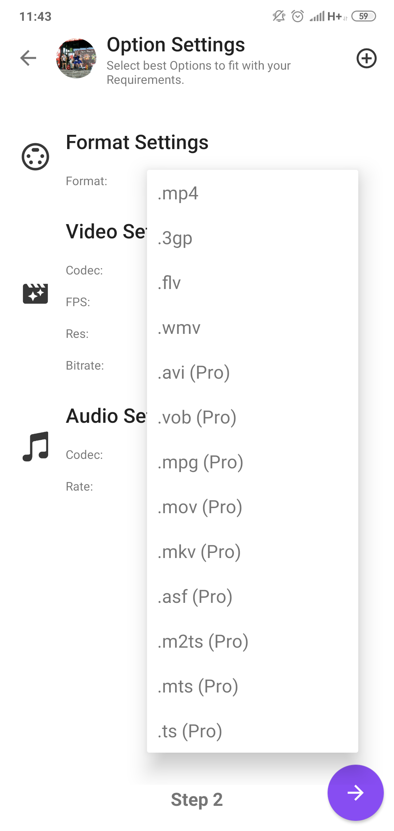The width and height of the screenshot is (394, 831).
Task: Choose .flv from format list
Action: 252,282
